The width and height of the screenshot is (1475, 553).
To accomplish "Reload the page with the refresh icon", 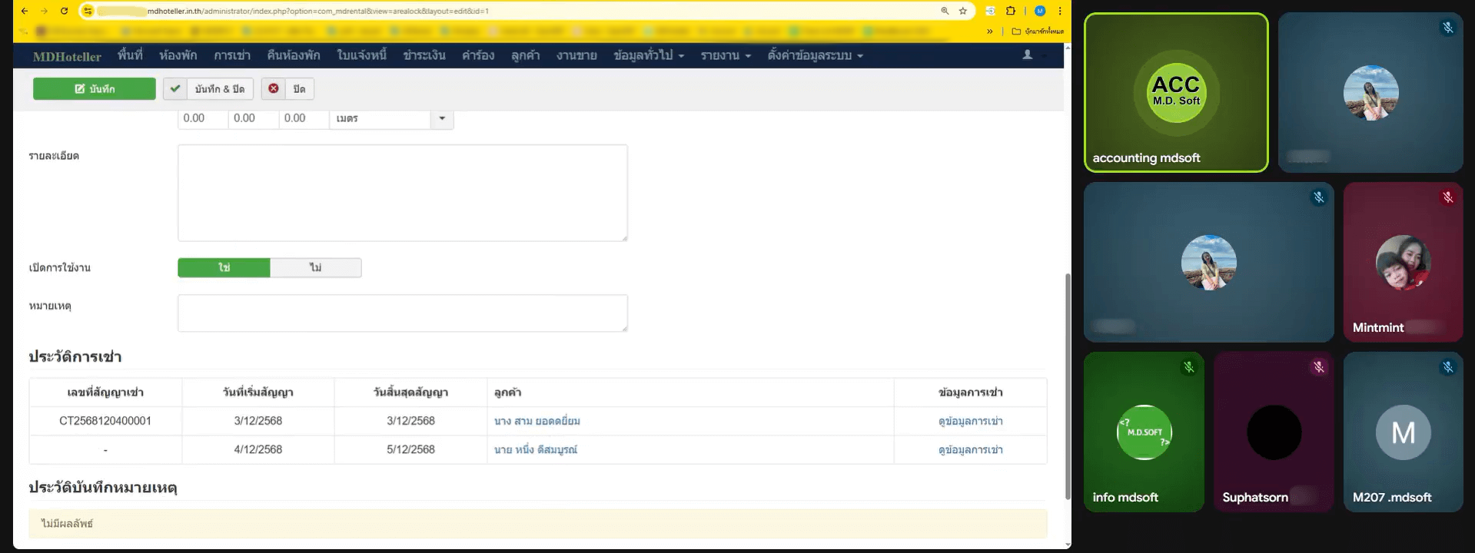I will 64,11.
